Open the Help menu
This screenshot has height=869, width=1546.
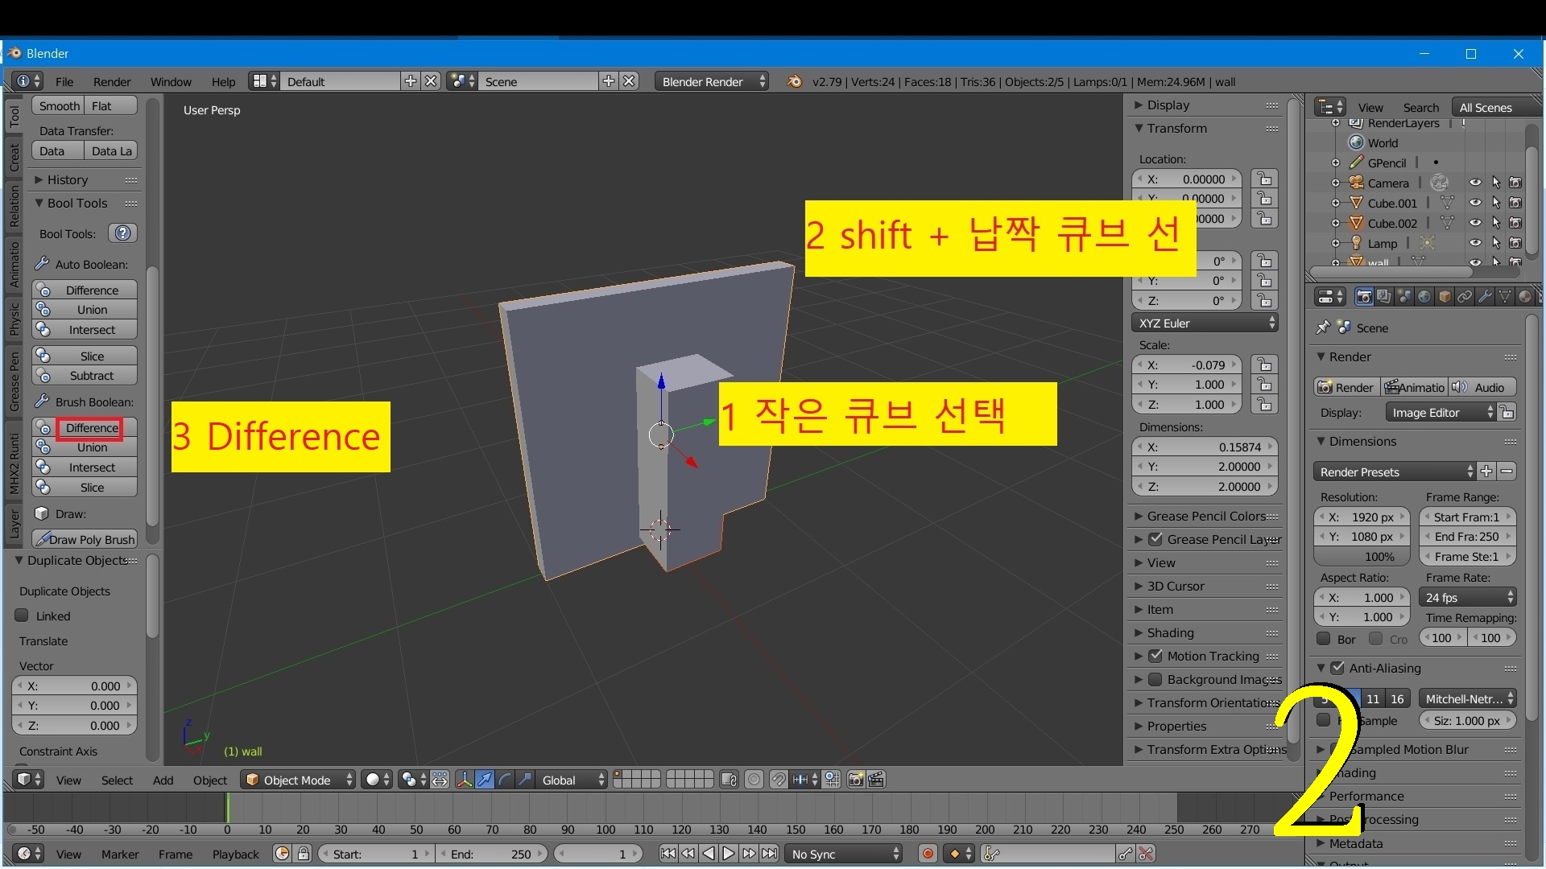point(223,81)
